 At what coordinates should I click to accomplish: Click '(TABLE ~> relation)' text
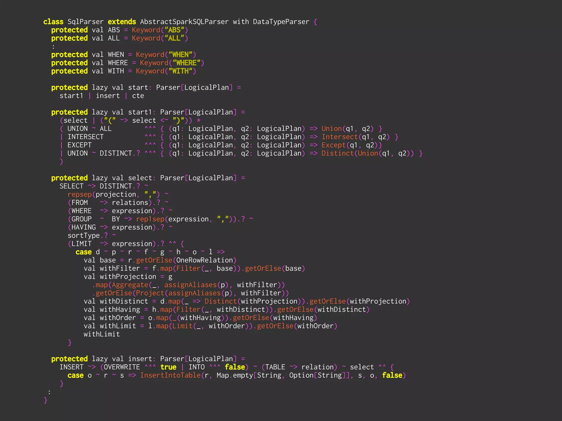(x=299, y=367)
